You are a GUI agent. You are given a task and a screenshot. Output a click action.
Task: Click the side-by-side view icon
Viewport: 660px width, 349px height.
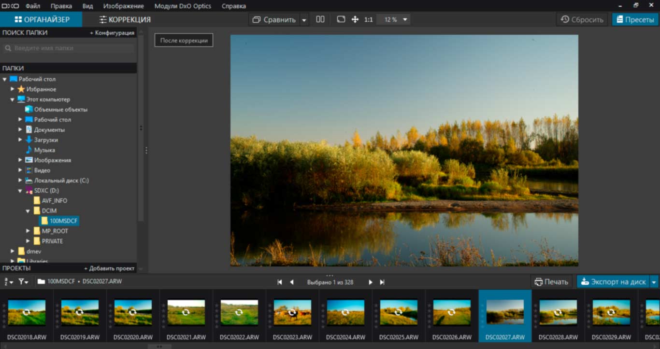point(320,19)
